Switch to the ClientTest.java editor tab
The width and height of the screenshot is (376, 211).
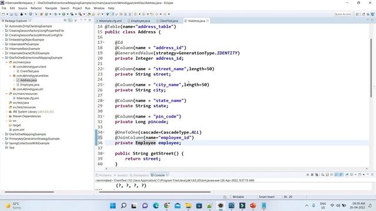click(x=169, y=21)
